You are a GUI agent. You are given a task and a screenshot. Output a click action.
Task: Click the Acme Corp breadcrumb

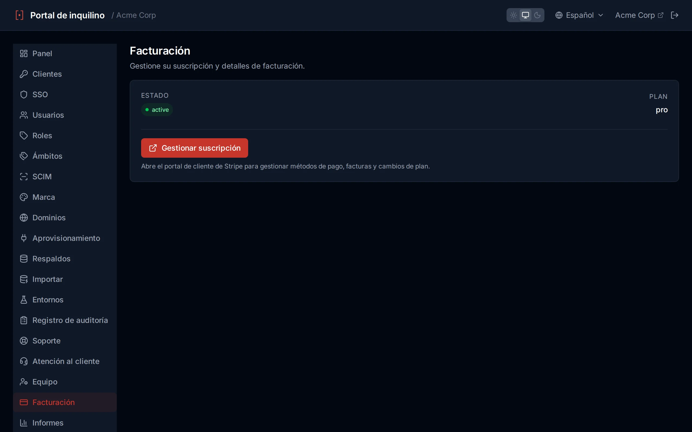(x=136, y=15)
